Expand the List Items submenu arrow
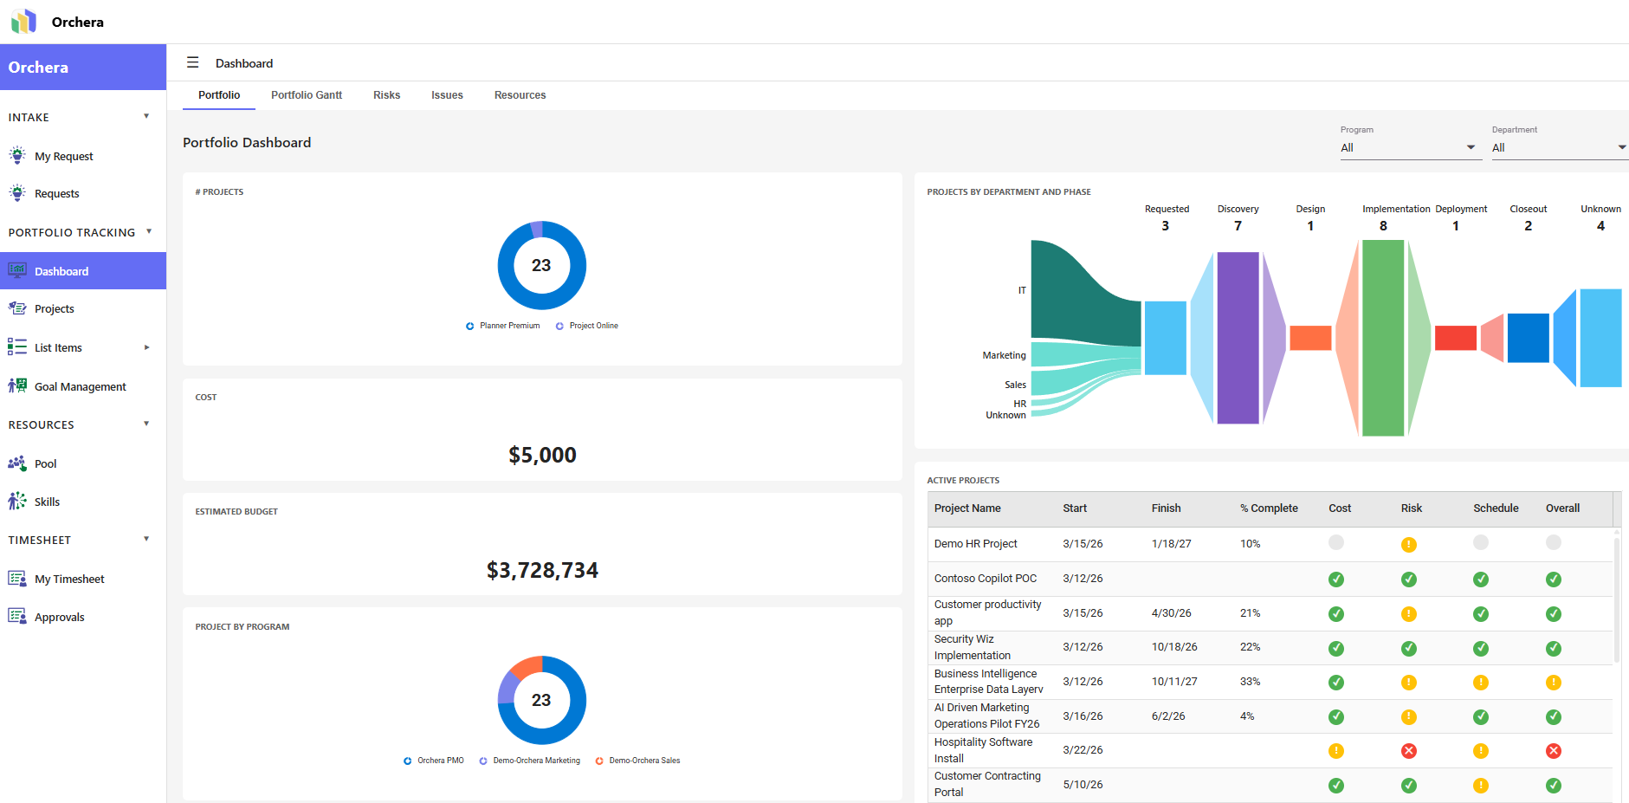The image size is (1629, 803). coord(146,347)
